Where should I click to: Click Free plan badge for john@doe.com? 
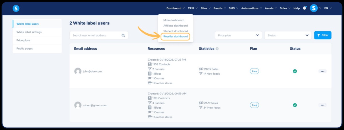254,71
